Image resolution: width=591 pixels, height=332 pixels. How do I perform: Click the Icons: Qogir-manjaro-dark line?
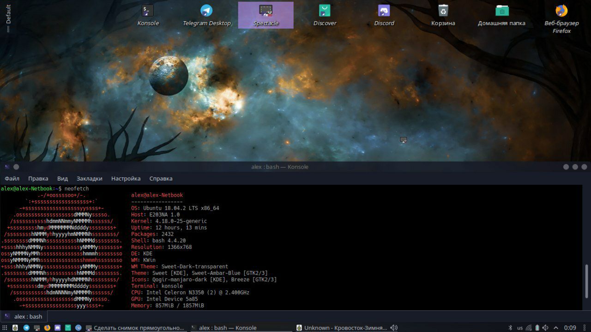coord(204,279)
